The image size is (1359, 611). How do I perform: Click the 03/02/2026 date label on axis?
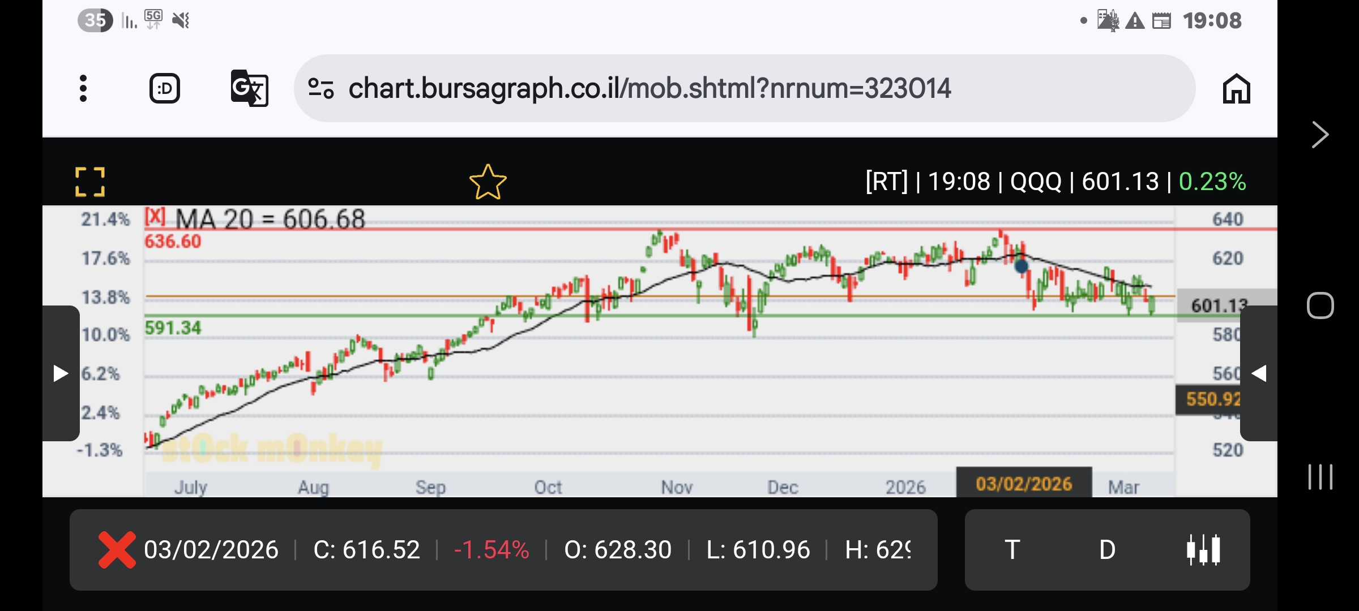(x=1023, y=484)
